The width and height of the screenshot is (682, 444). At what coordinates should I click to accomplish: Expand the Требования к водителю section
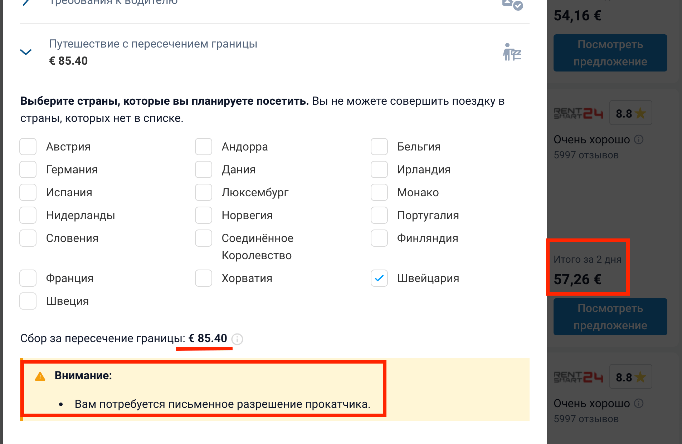pos(26,2)
